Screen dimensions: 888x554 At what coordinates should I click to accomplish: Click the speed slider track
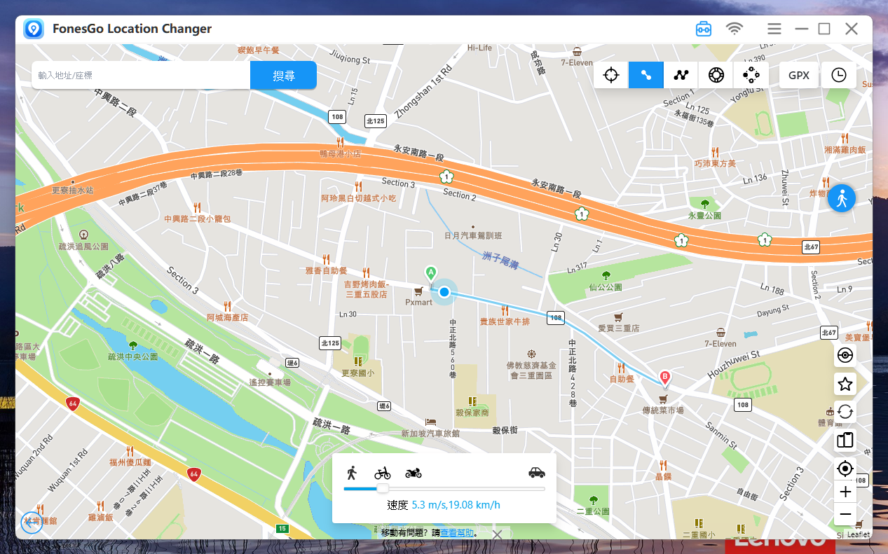click(x=463, y=489)
